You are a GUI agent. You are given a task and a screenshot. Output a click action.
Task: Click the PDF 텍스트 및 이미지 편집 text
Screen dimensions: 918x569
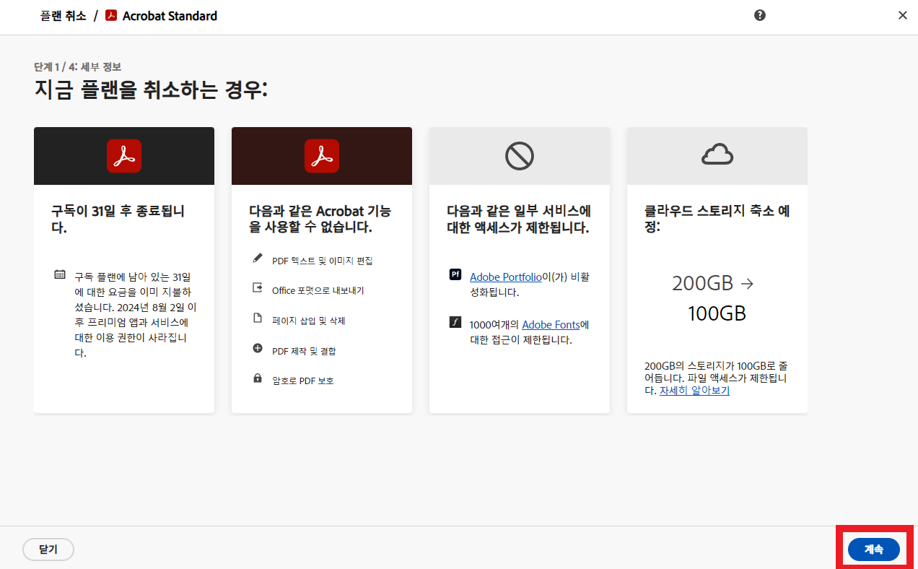(x=323, y=261)
